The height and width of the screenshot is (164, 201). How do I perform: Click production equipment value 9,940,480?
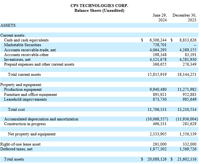158,89
